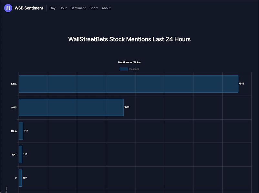Viewport: 259px width, 193px height.
Task: Open the Sentiment page
Action: point(78,8)
